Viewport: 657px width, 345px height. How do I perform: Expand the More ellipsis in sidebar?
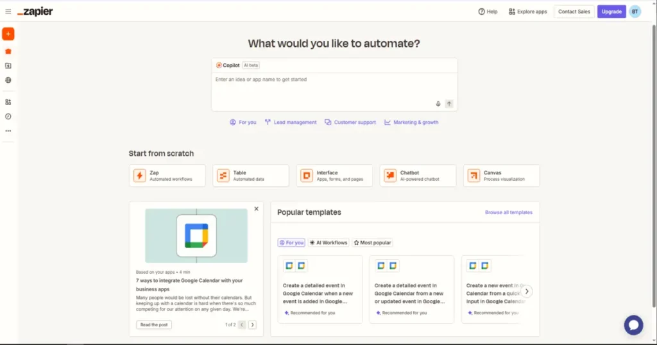pos(8,131)
